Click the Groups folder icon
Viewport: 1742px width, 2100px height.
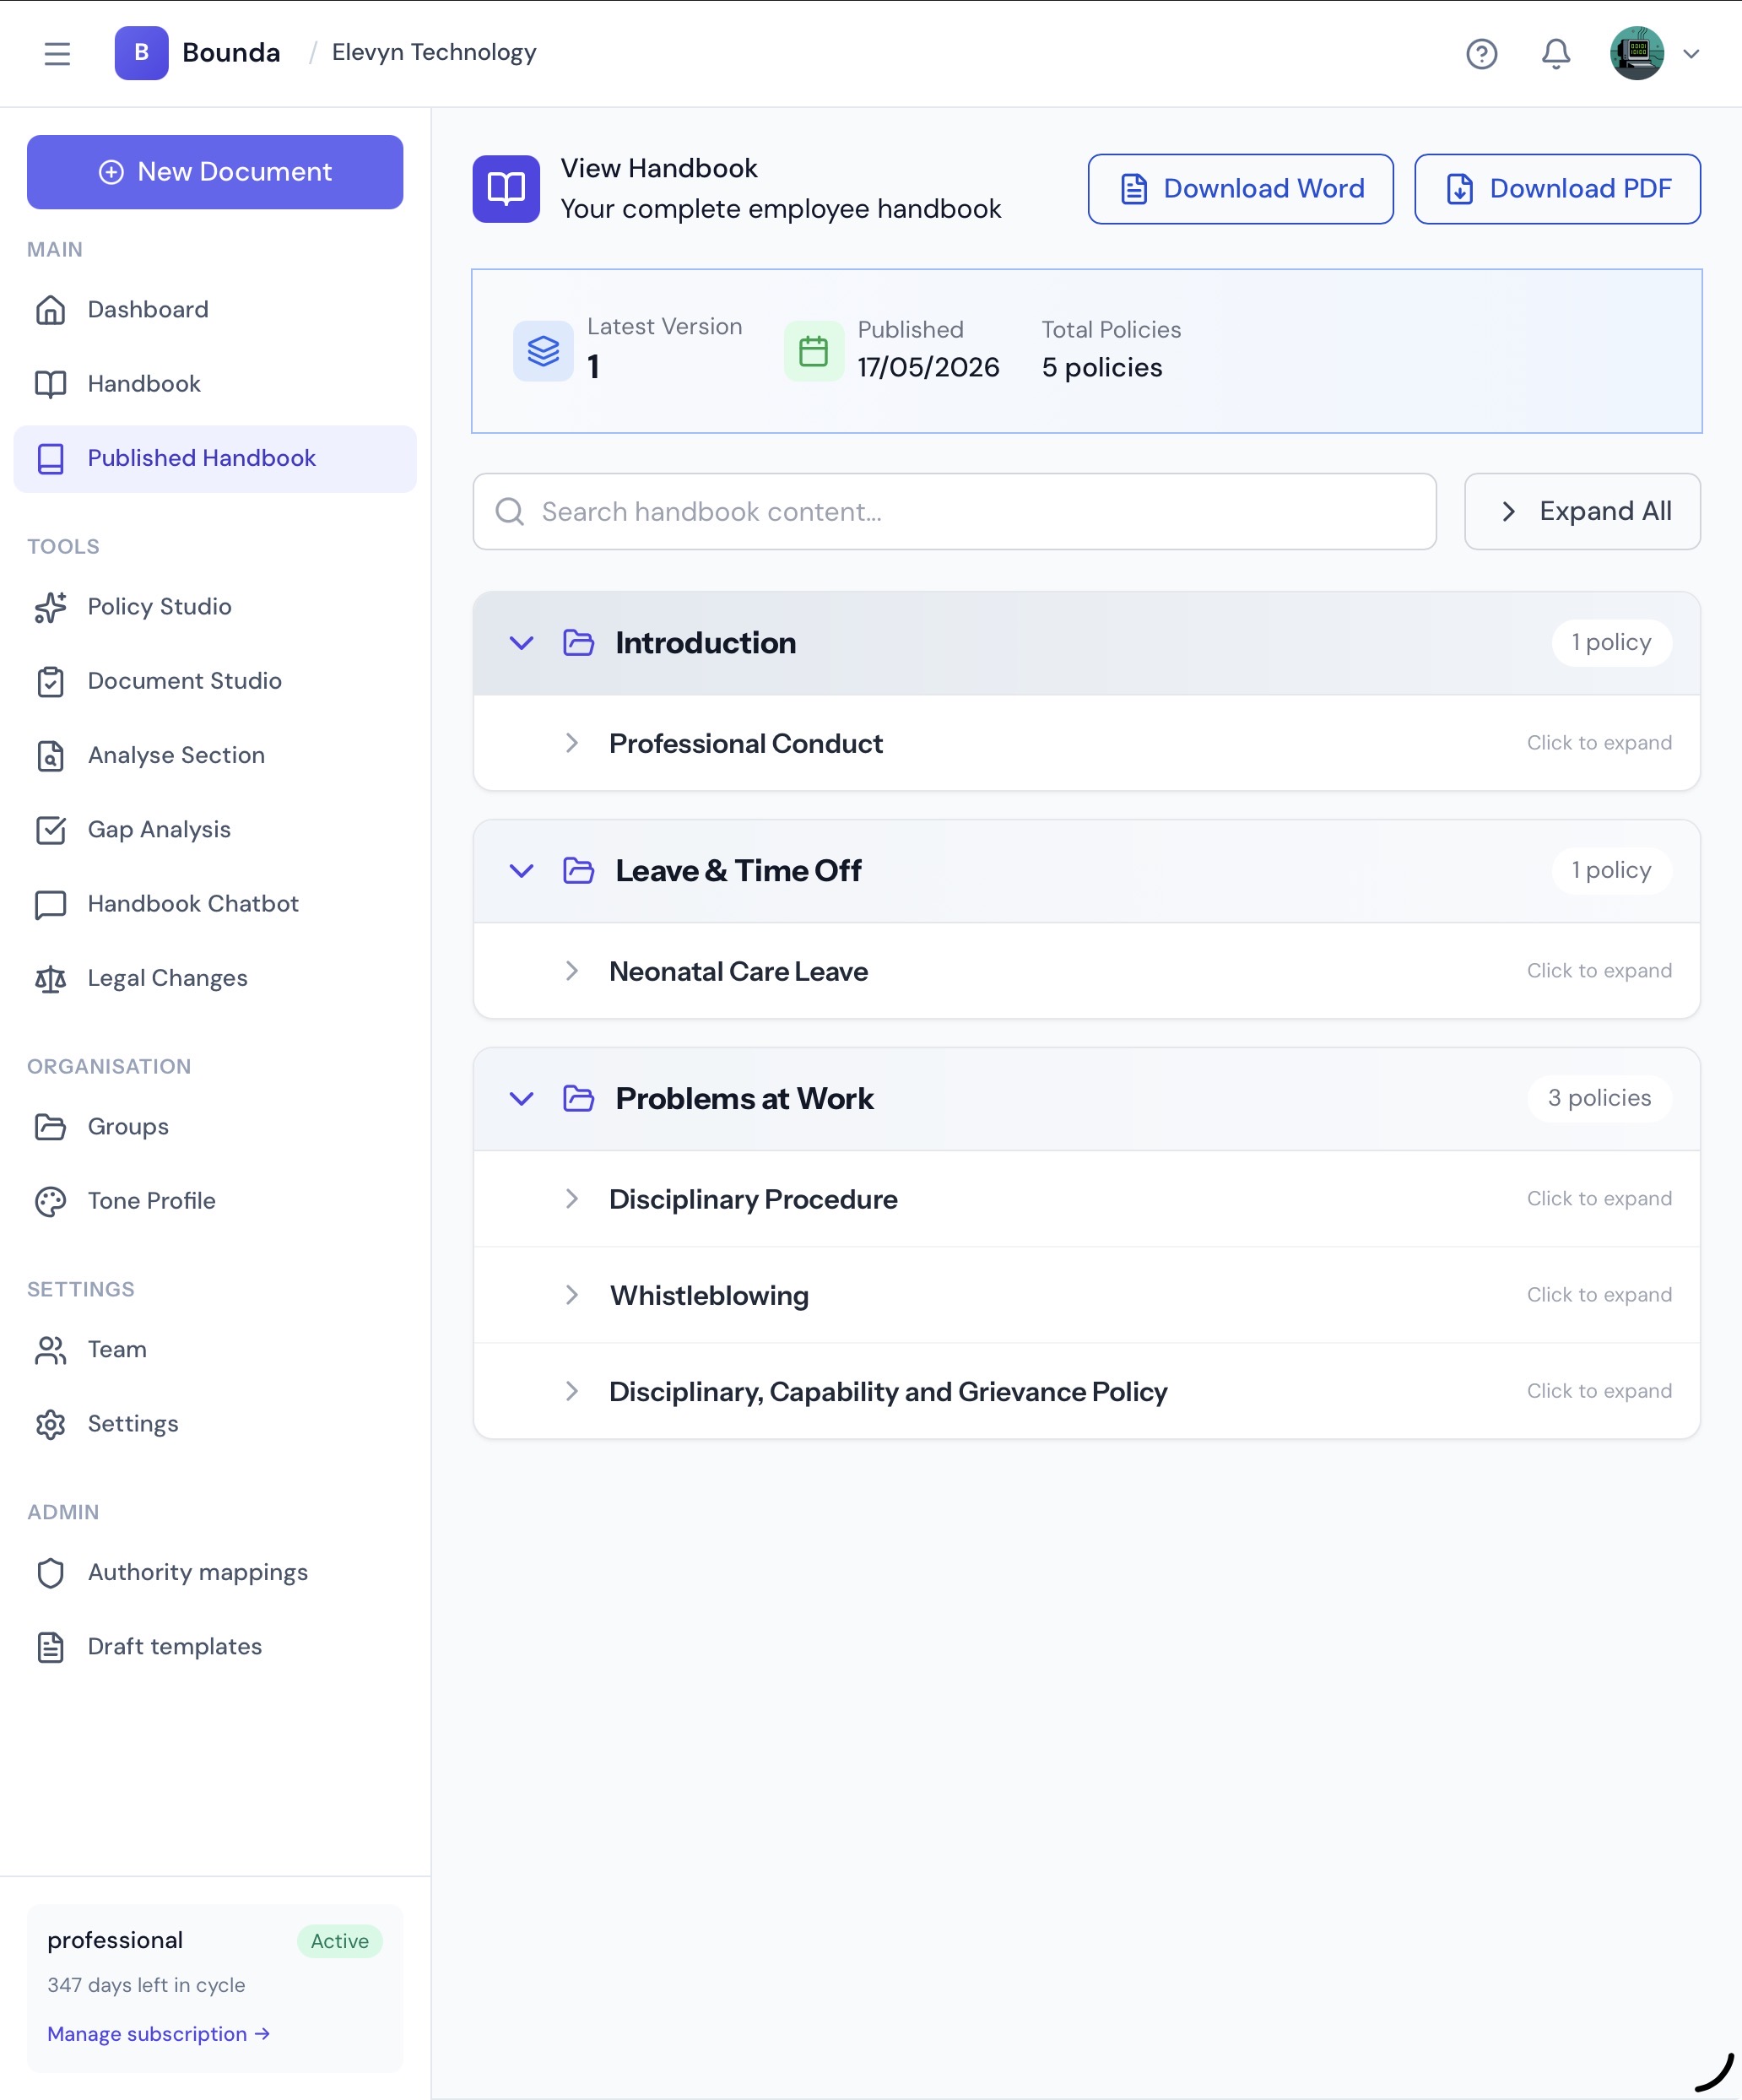pyautogui.click(x=50, y=1127)
